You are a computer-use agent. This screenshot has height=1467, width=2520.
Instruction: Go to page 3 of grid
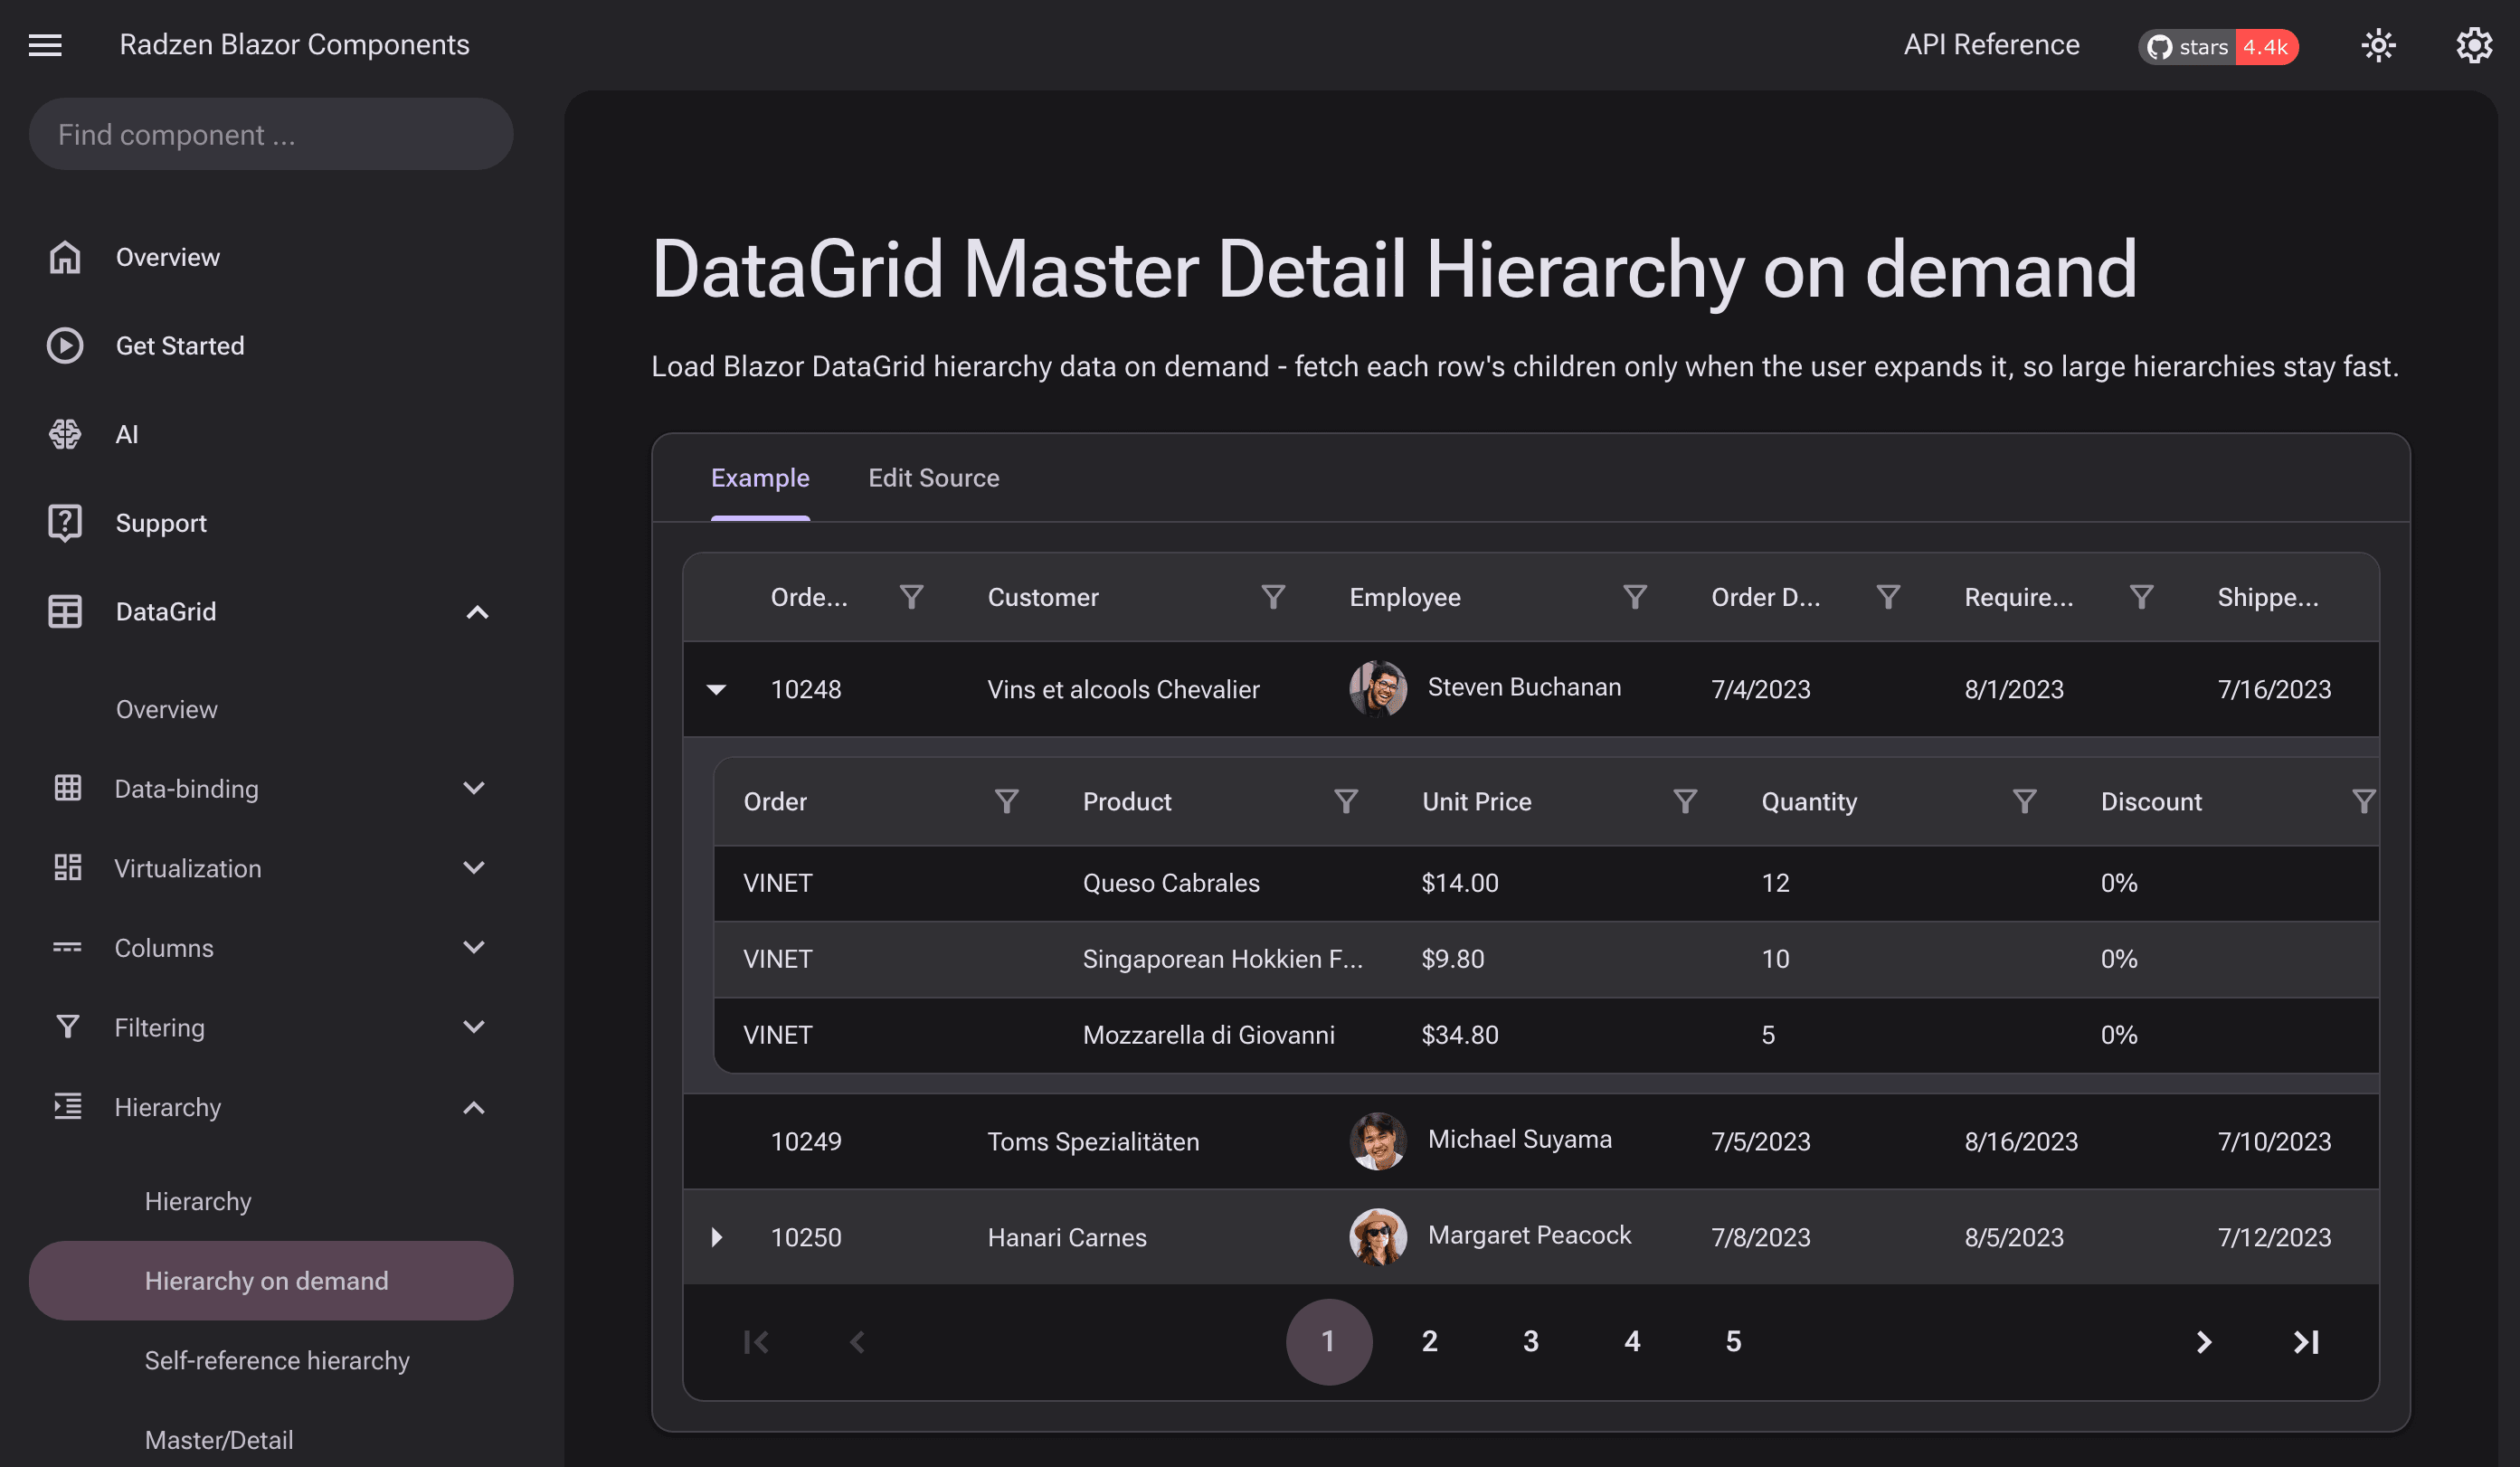pos(1530,1341)
